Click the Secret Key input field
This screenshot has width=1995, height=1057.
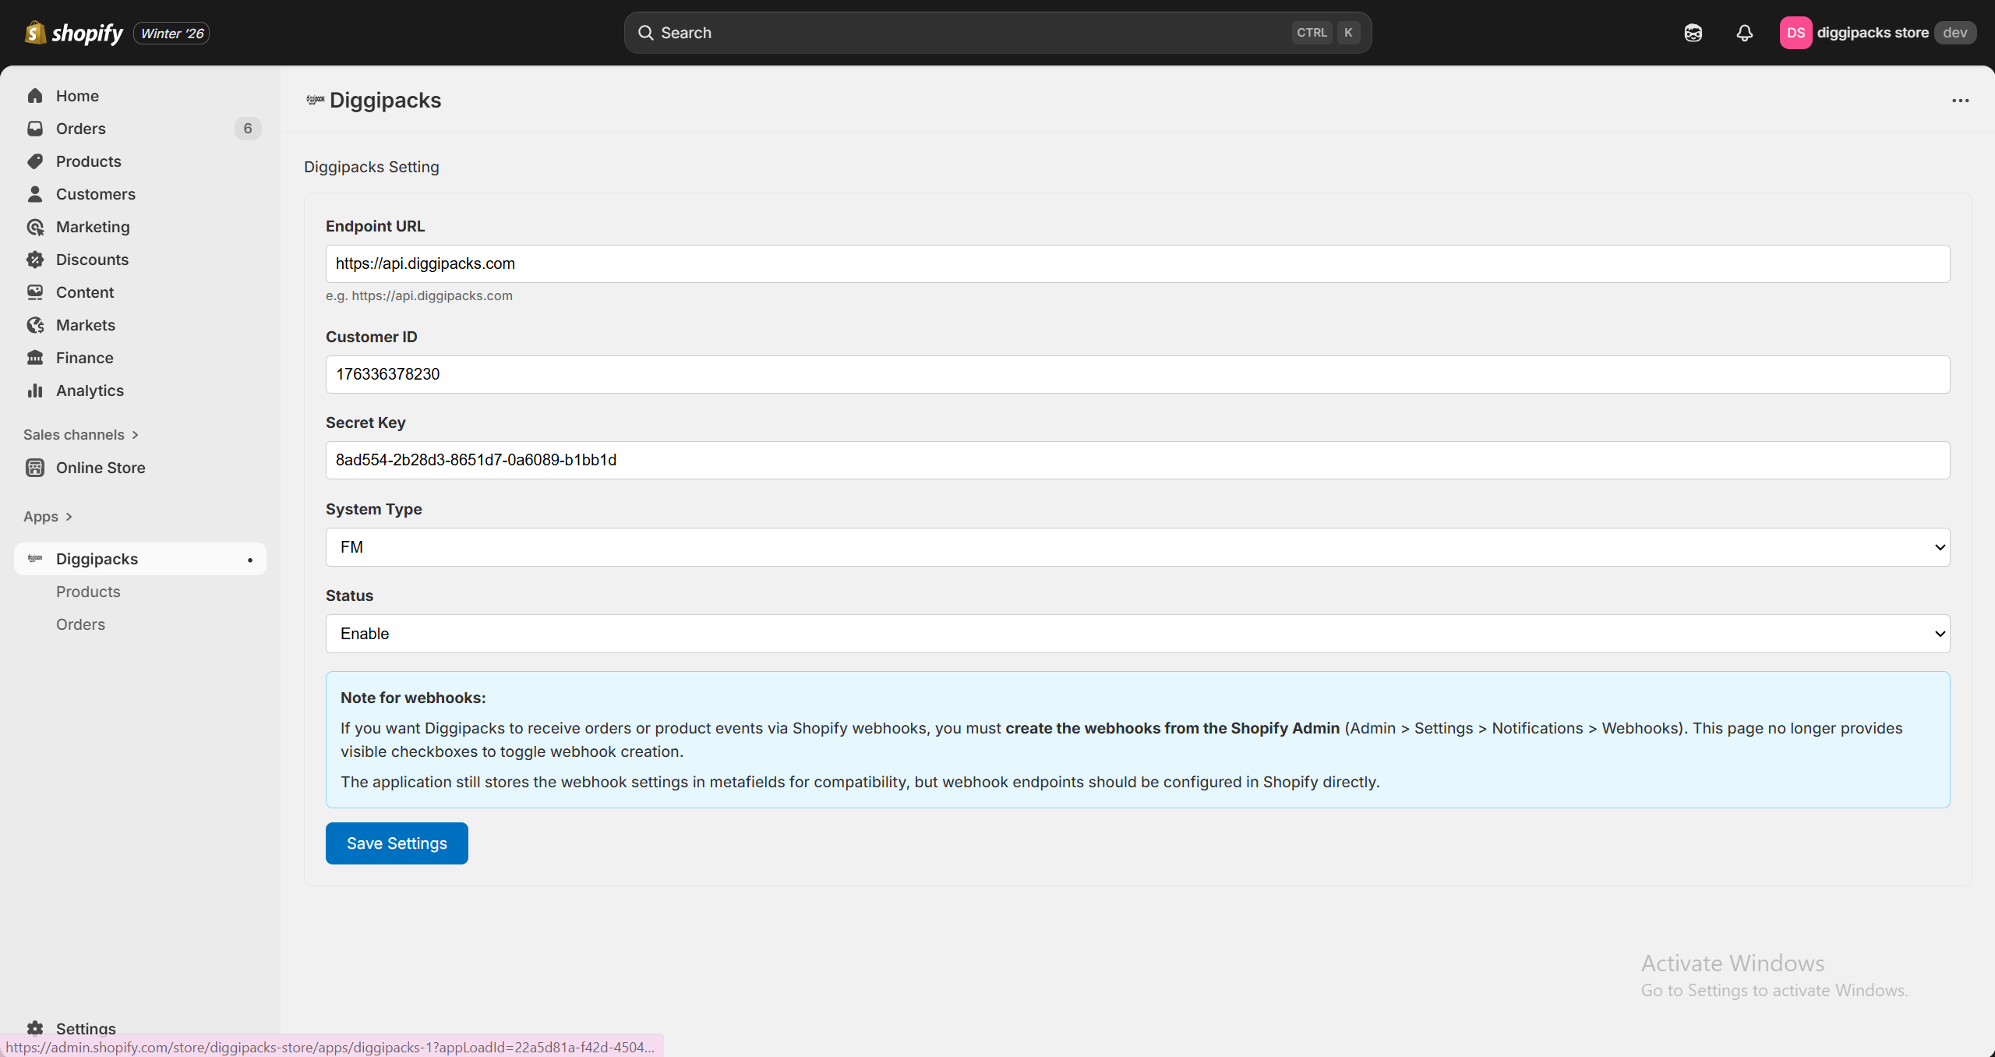click(1137, 461)
